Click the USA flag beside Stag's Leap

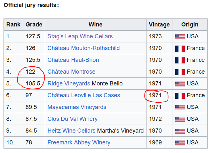(180, 37)
